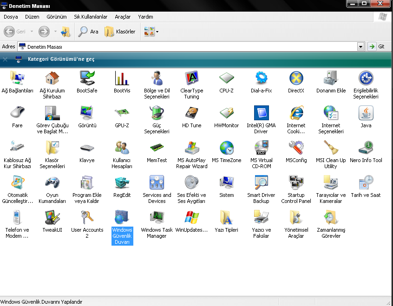Image resolution: width=393 pixels, height=306 pixels.
Task: Open the Araçlar menu
Action: [123, 17]
